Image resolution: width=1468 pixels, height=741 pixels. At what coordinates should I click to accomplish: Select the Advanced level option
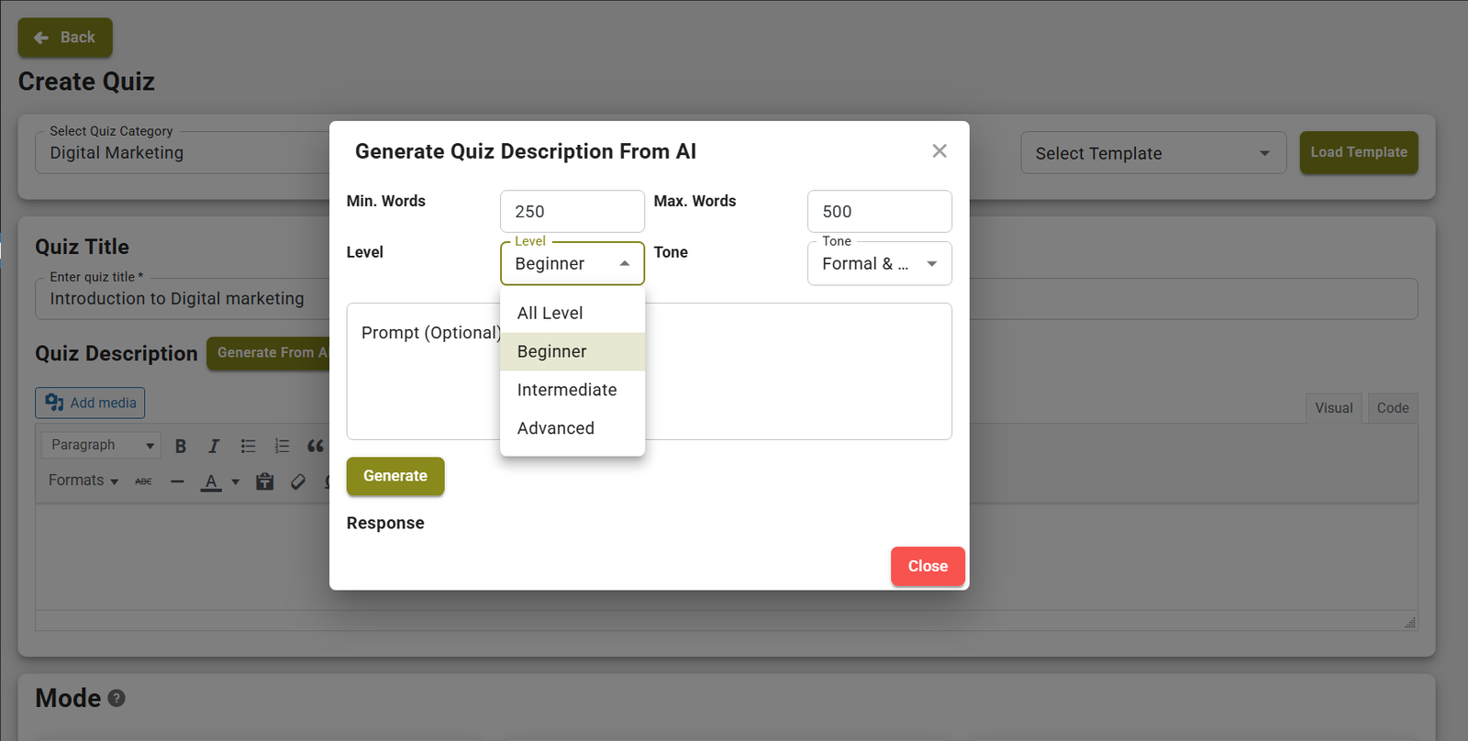pos(556,428)
